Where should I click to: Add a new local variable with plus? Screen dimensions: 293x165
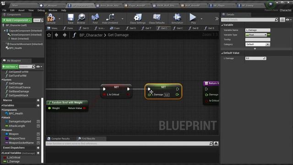pyautogui.click(x=38, y=153)
